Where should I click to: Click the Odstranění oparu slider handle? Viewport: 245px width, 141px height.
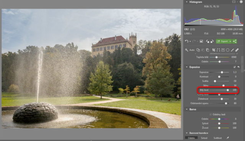coord(226,103)
